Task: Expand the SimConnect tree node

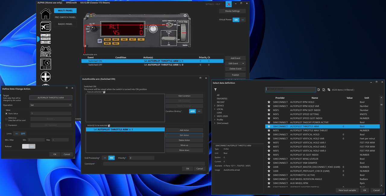Action: click(x=215, y=123)
